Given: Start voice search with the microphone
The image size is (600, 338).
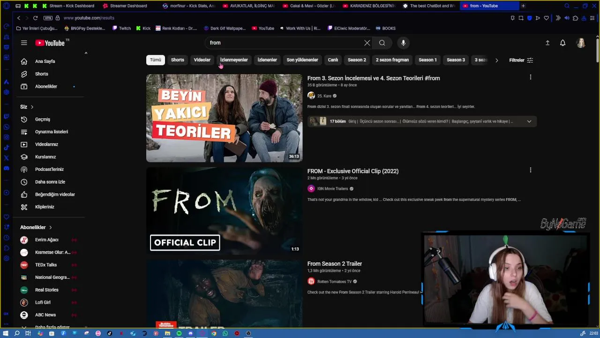Looking at the screenshot, I should (x=403, y=43).
